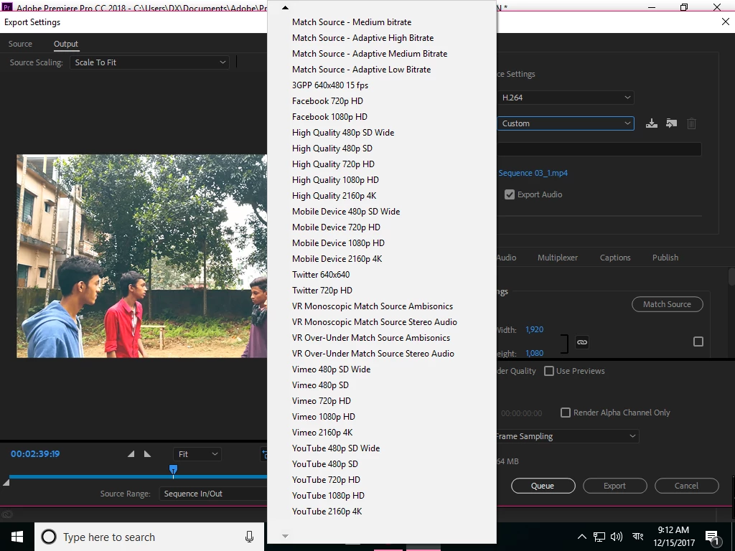Open the Source Scaling dropdown
735x551 pixels.
click(149, 62)
